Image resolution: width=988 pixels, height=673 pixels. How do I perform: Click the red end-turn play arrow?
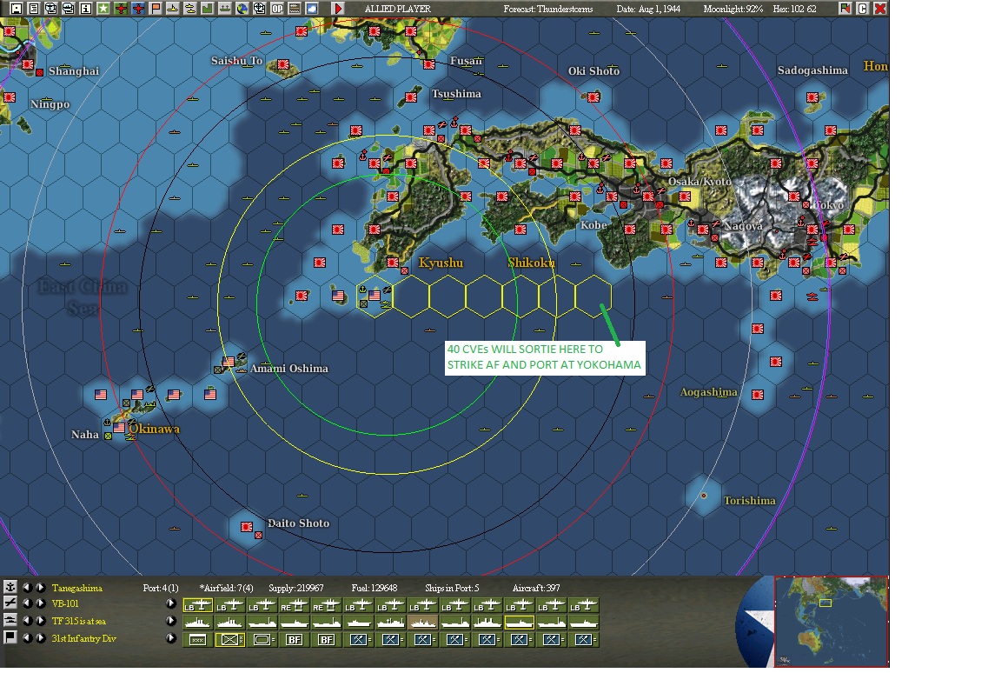tap(338, 9)
